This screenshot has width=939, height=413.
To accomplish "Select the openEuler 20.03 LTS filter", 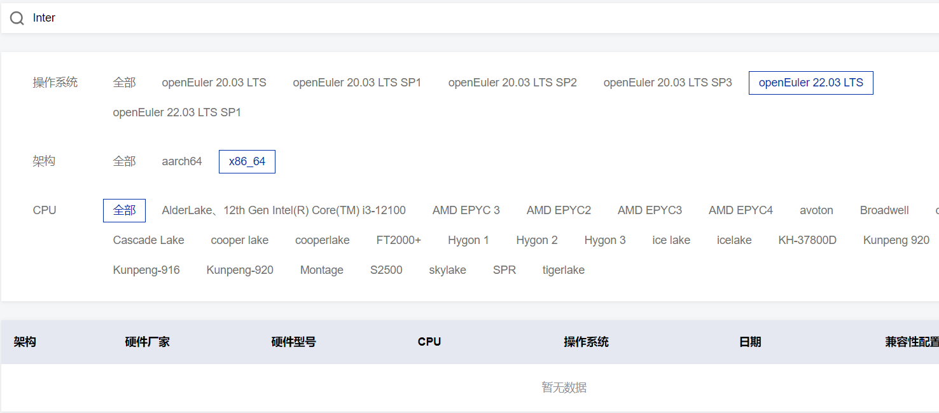I will (214, 83).
